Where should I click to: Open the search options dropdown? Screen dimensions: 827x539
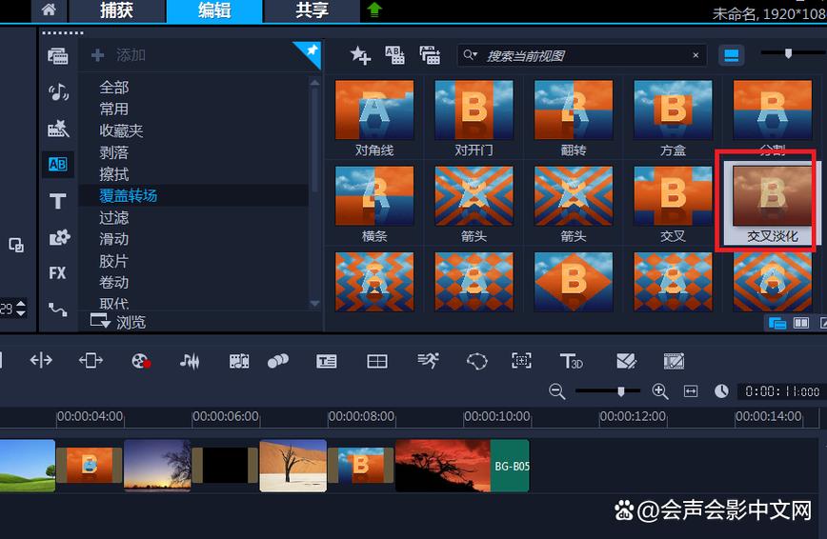coord(470,54)
